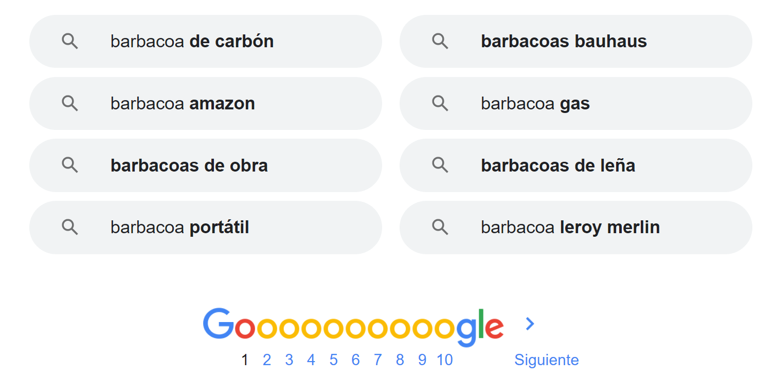The width and height of the screenshot is (775, 378).
Task: Go to results page 2
Action: [x=266, y=360]
